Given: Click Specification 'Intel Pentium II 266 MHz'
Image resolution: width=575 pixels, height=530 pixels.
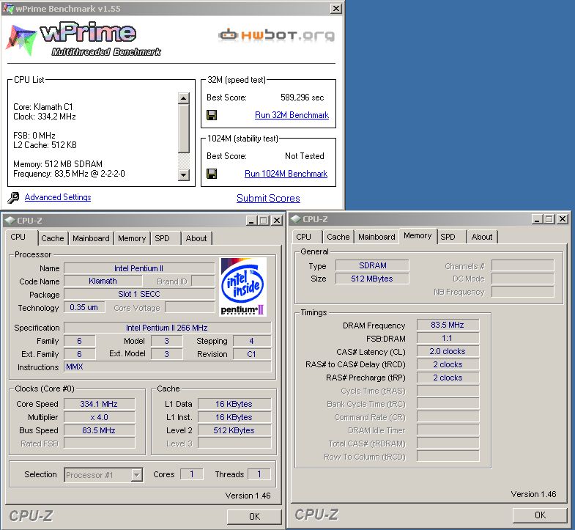Looking at the screenshot, I should click(167, 328).
